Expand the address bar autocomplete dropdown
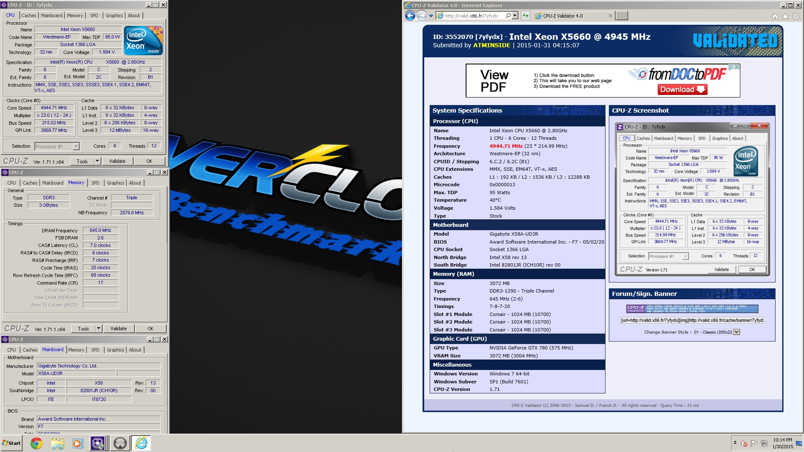This screenshot has height=452, width=804. [515, 16]
